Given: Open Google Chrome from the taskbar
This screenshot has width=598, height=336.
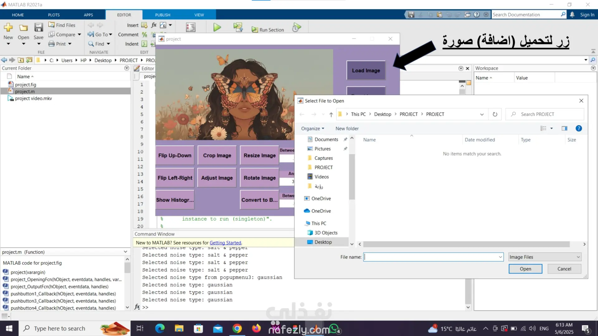Looking at the screenshot, I should click(237, 329).
